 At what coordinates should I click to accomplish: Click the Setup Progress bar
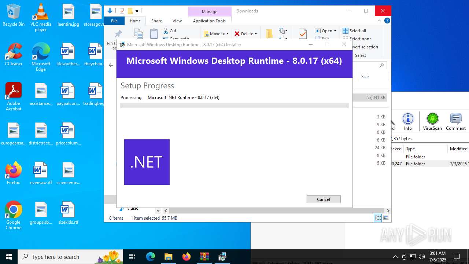click(234, 105)
